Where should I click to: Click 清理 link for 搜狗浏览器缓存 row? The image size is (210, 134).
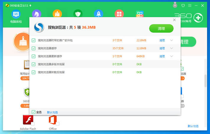click(x=162, y=49)
